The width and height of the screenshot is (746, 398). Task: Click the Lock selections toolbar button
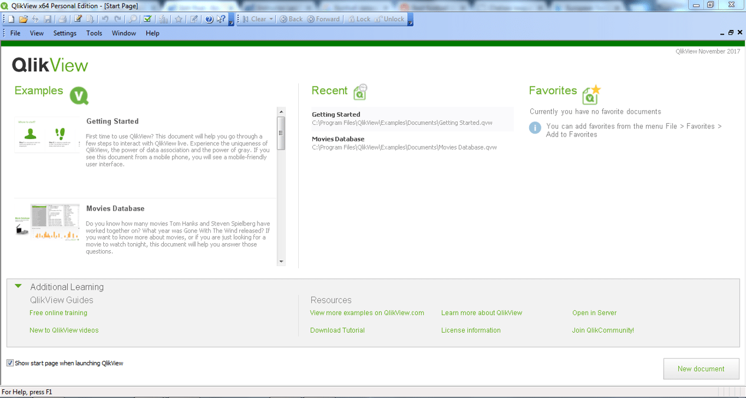click(x=359, y=19)
